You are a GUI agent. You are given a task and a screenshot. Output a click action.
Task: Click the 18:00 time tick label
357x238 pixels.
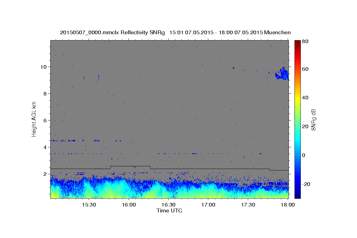[288, 205]
